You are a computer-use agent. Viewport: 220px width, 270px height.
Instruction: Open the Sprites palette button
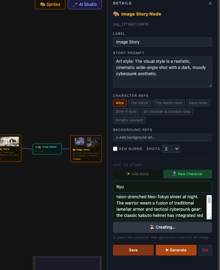click(x=50, y=4)
